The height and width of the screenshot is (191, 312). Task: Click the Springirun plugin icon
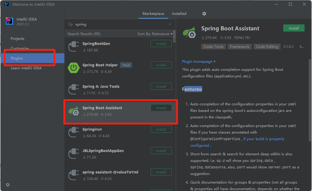[x=74, y=132]
